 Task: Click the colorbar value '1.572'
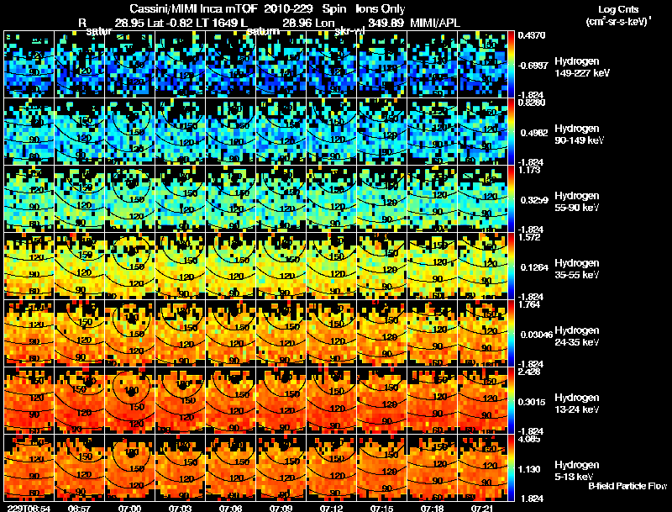pyautogui.click(x=529, y=237)
